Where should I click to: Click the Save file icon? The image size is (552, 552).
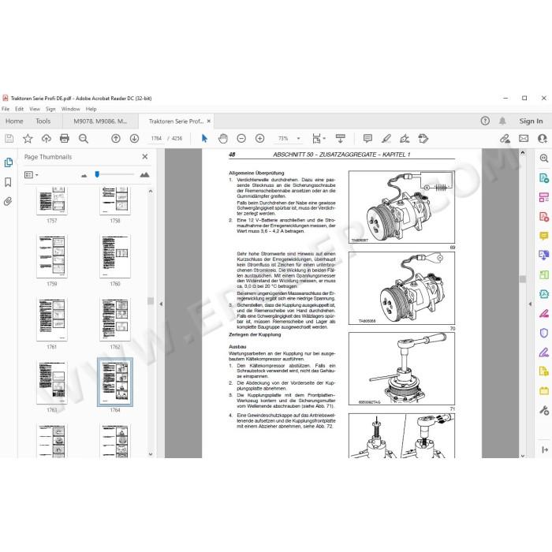click(9, 139)
